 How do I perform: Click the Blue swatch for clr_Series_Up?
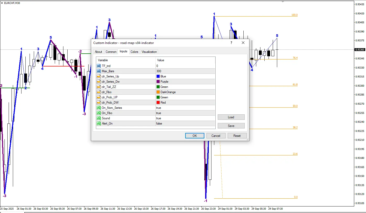click(158, 76)
